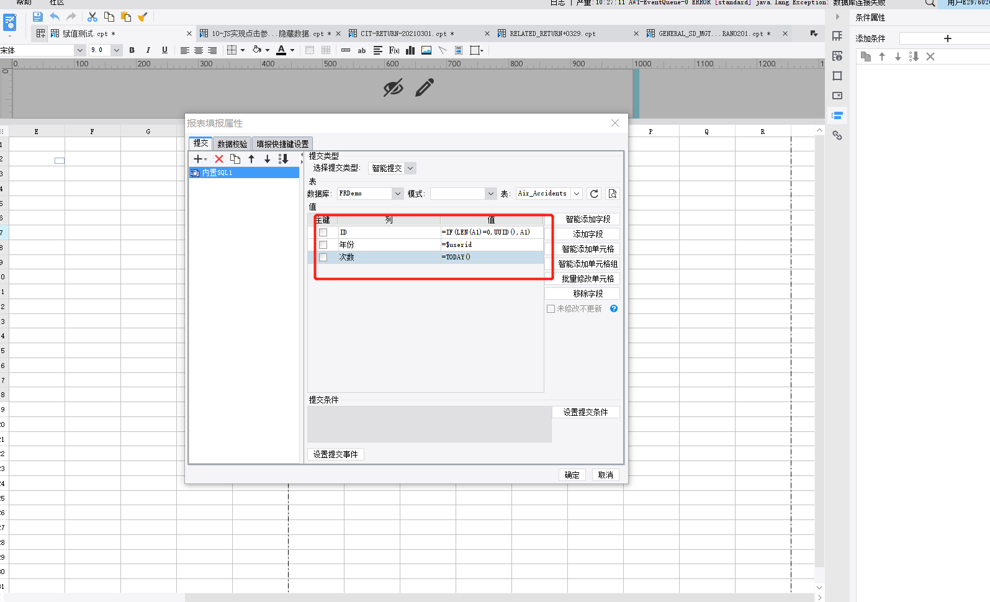Click the move up arrow in the submit list

251,159
